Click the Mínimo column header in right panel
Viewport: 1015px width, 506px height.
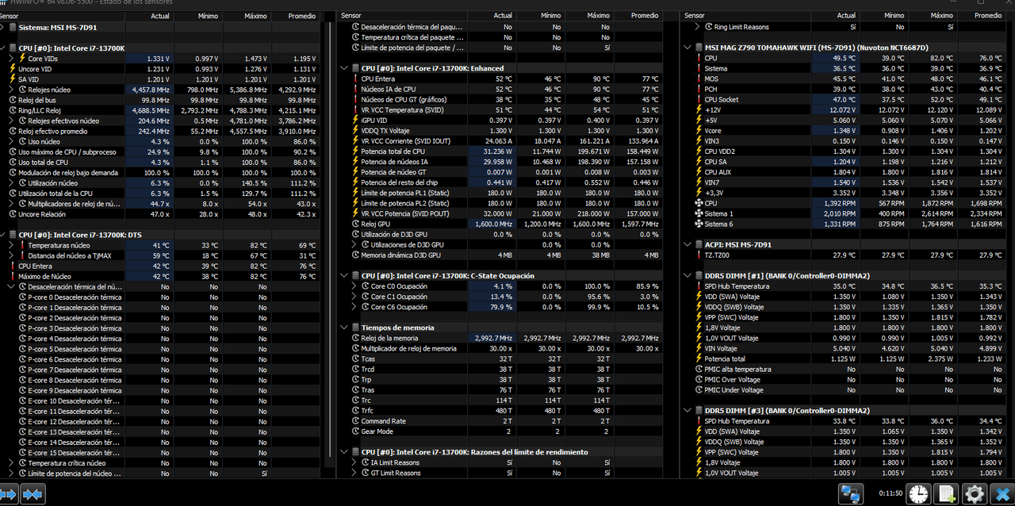pos(894,16)
